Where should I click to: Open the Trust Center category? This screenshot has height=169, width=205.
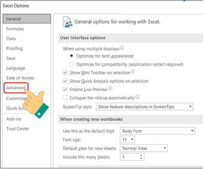pos(18,129)
